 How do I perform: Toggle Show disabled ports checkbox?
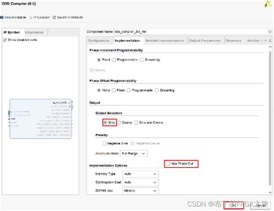5,40
